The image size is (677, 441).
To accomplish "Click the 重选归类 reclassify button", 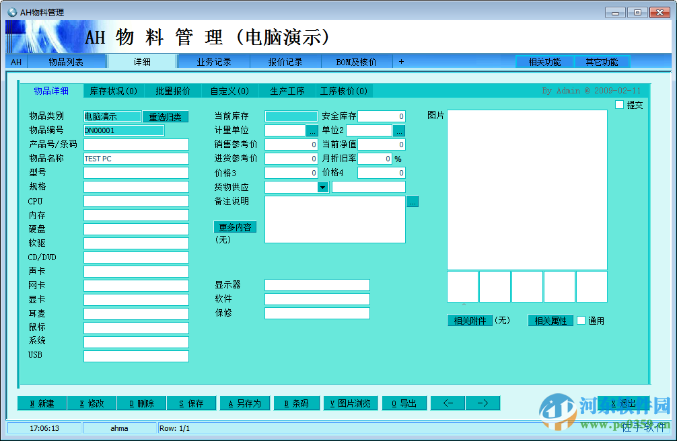I will pyautogui.click(x=165, y=116).
